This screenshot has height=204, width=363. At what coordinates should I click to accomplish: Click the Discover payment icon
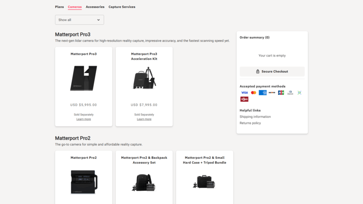point(272,93)
